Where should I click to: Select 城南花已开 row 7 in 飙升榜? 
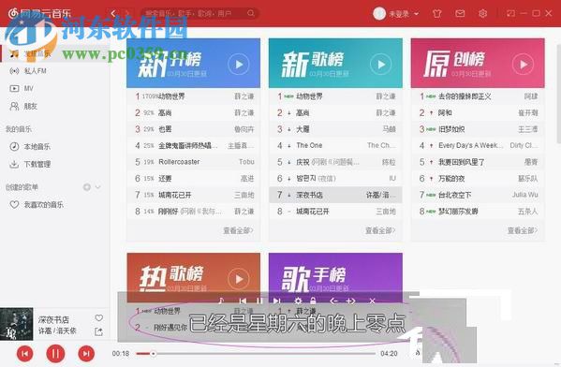194,195
